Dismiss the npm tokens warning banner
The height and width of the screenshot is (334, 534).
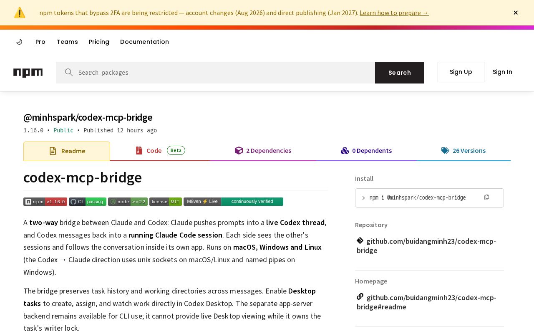pyautogui.click(x=516, y=13)
